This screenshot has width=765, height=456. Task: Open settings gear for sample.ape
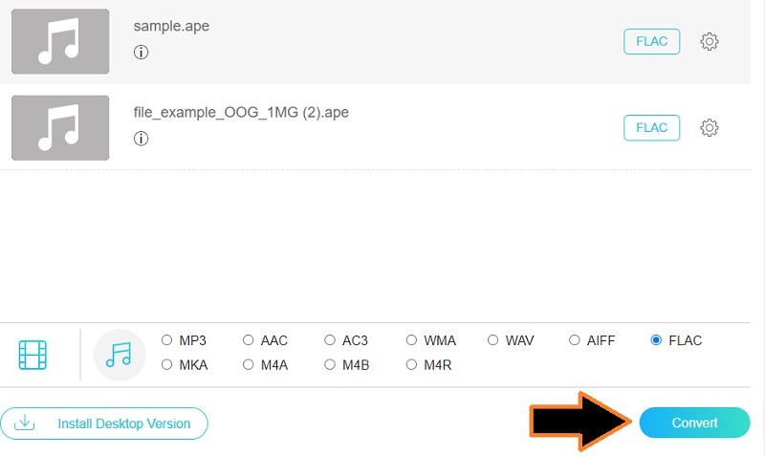tap(710, 42)
